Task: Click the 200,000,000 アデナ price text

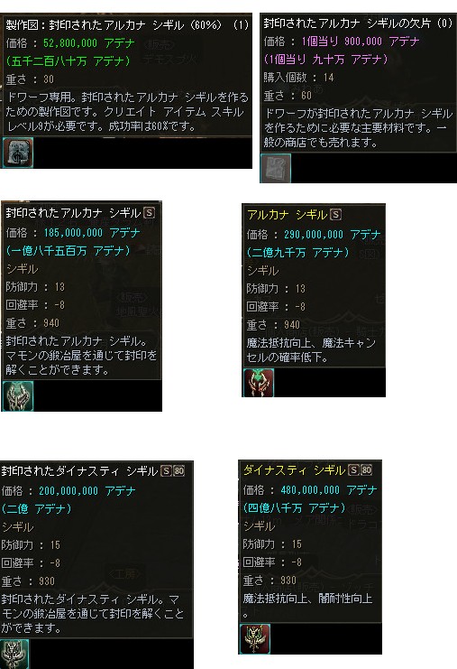Action: tap(87, 490)
